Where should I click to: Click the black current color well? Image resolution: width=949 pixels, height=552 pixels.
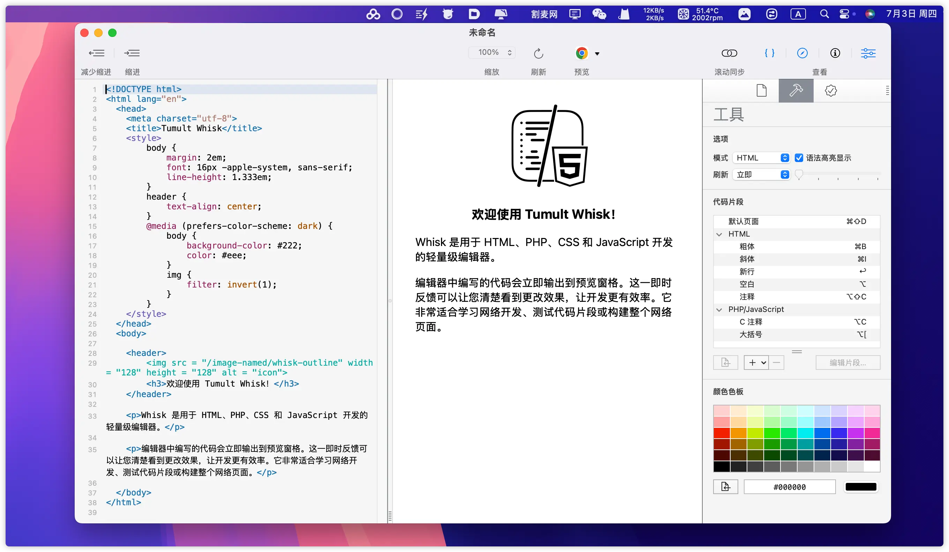coord(861,487)
